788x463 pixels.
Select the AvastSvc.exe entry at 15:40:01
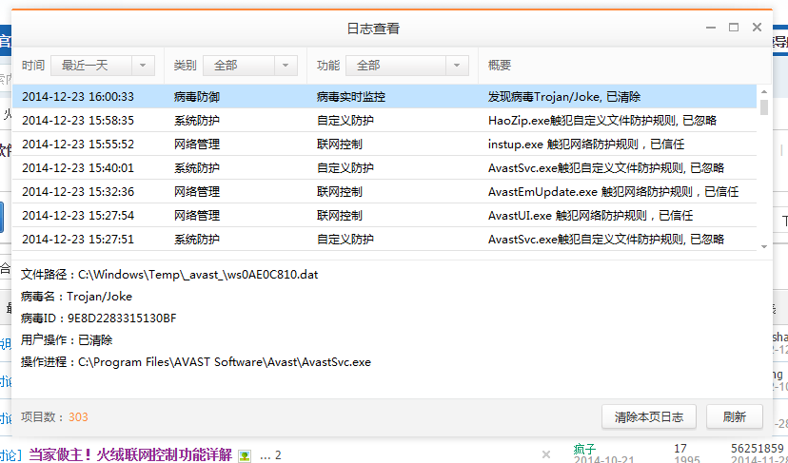[x=384, y=167]
